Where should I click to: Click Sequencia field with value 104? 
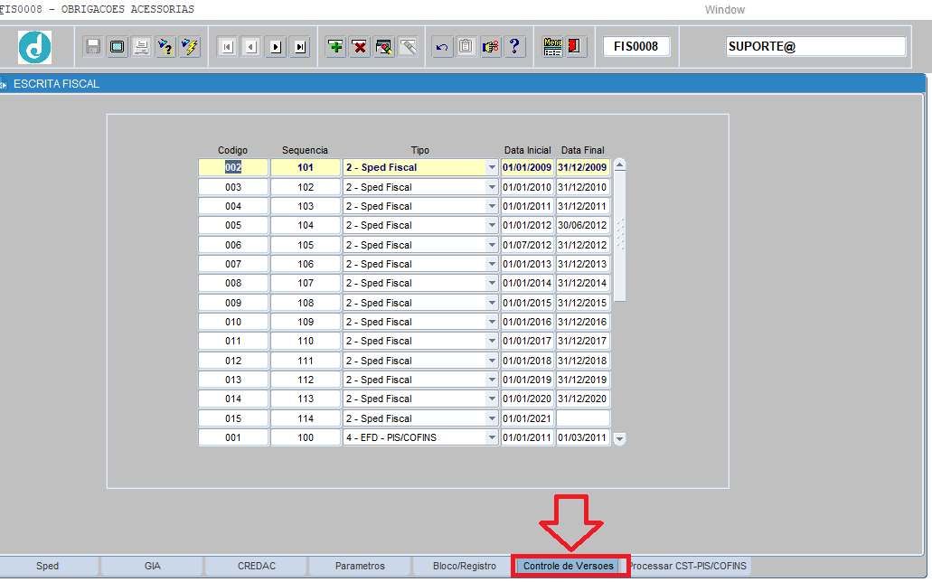(306, 225)
